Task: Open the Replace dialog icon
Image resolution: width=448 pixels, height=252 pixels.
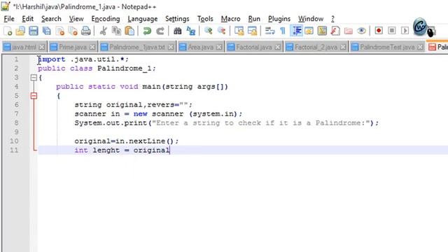Action: [x=190, y=31]
